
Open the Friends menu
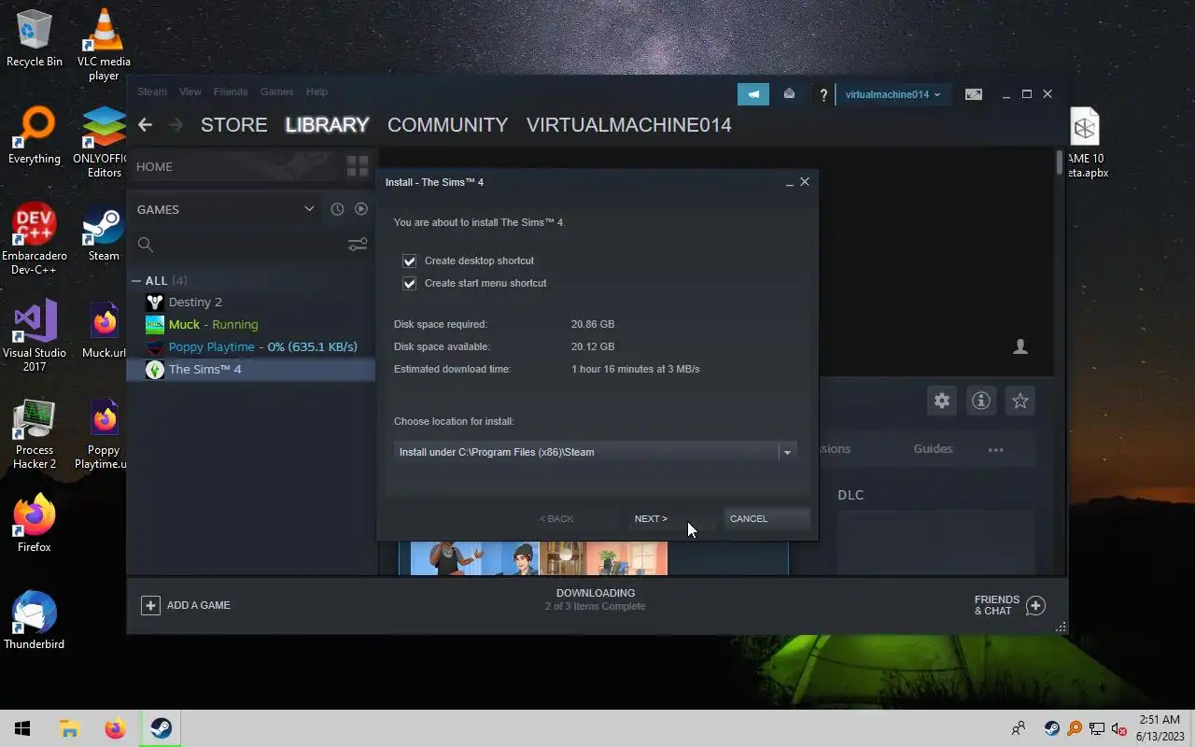click(231, 92)
